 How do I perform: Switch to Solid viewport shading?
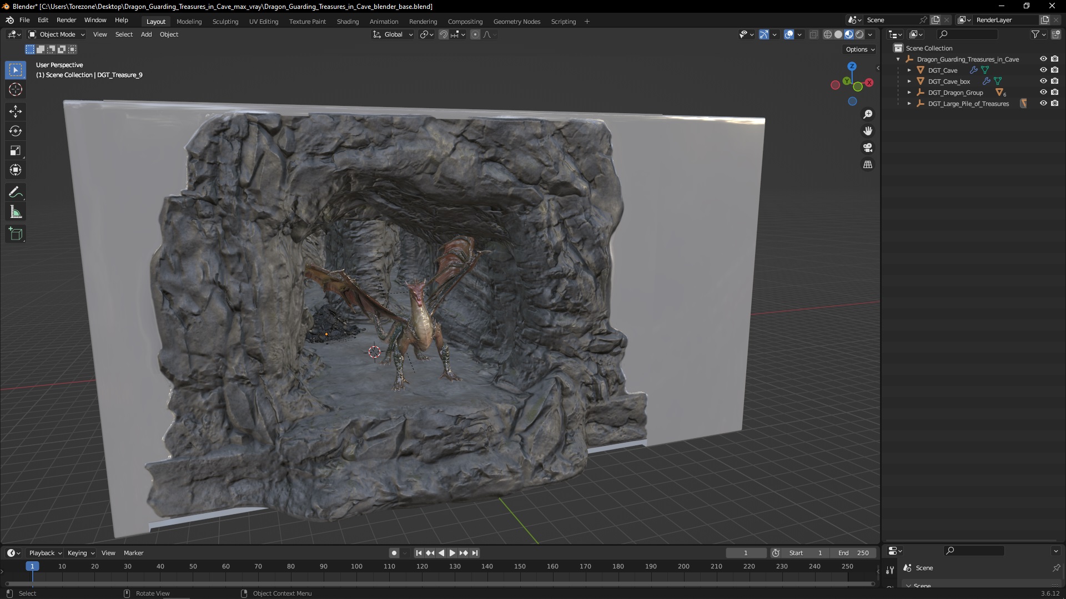[838, 34]
